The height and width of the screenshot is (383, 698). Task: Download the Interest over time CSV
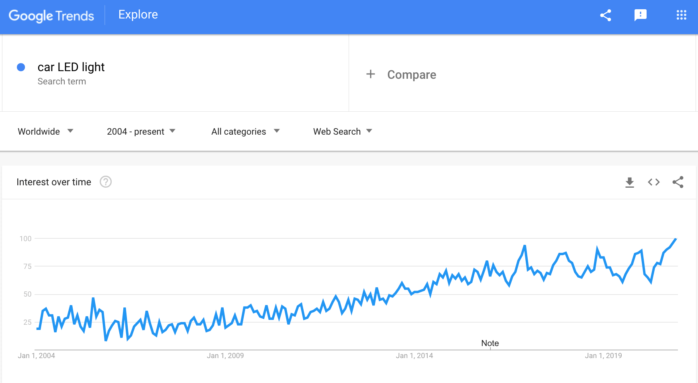coord(630,182)
